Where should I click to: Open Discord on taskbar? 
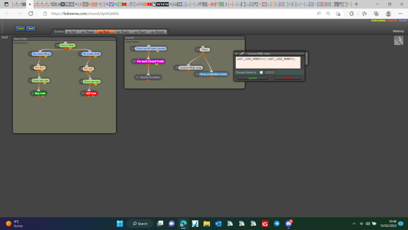tap(288, 224)
